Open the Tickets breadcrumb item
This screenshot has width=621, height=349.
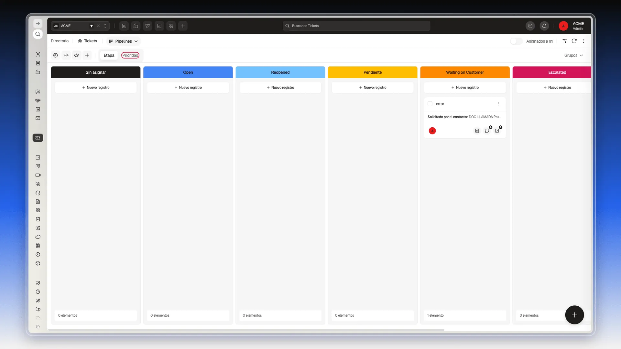click(x=87, y=41)
